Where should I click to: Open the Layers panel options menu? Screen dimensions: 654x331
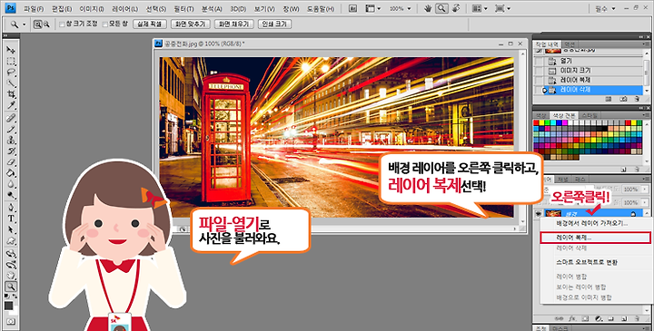click(646, 179)
